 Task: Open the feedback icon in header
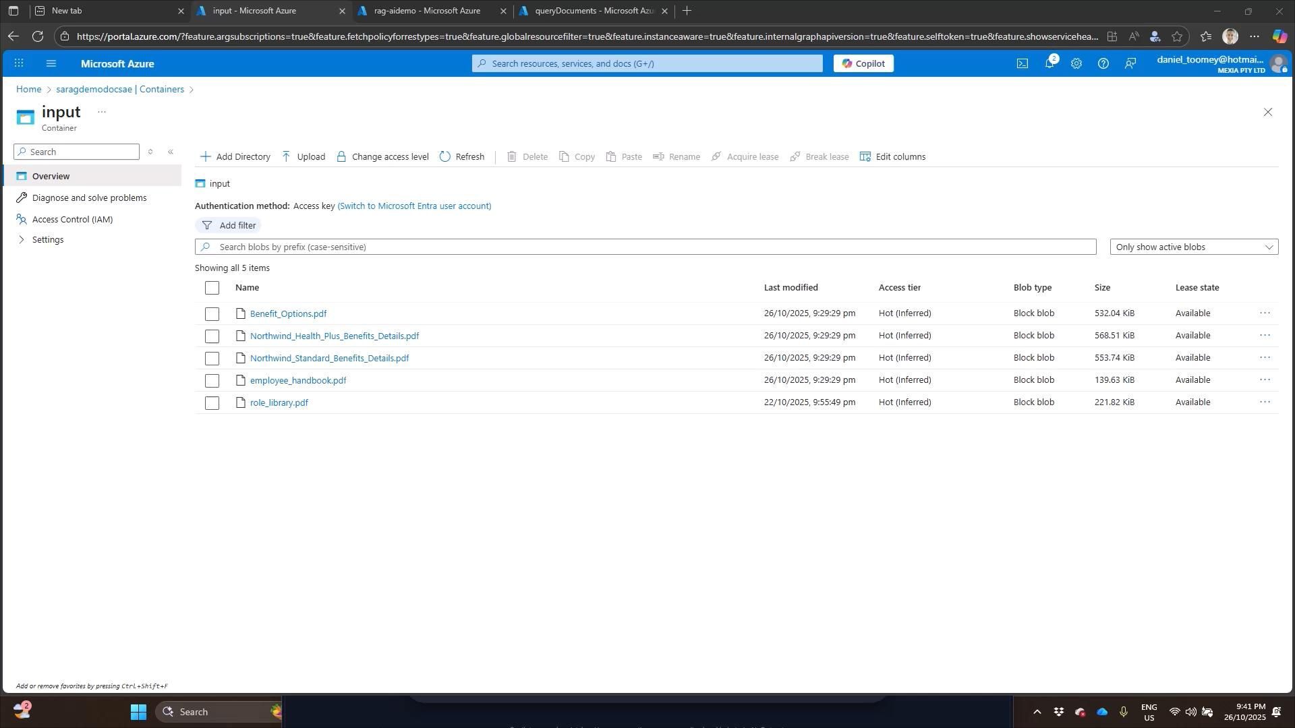coord(1130,63)
